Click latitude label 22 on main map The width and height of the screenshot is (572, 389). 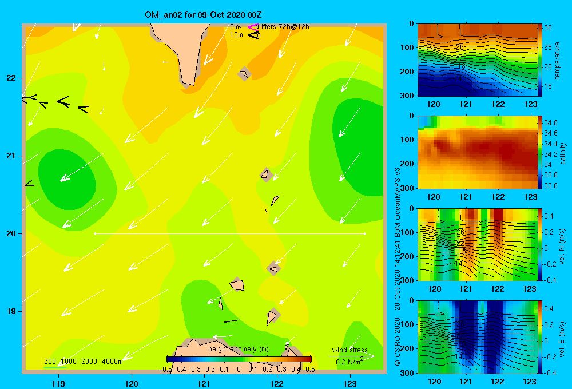point(11,78)
